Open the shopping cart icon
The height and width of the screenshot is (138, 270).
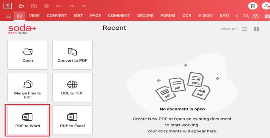[x=253, y=6]
